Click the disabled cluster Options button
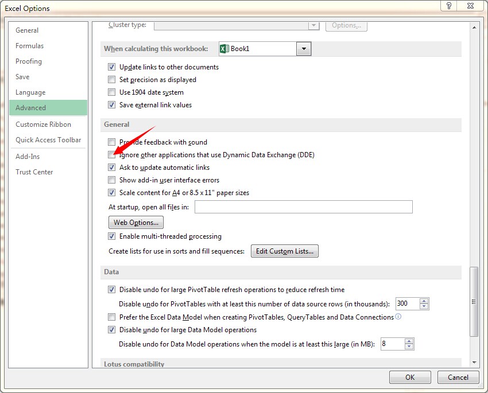The image size is (488, 393). point(346,25)
